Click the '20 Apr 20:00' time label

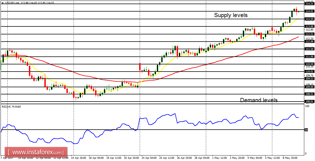point(131,158)
